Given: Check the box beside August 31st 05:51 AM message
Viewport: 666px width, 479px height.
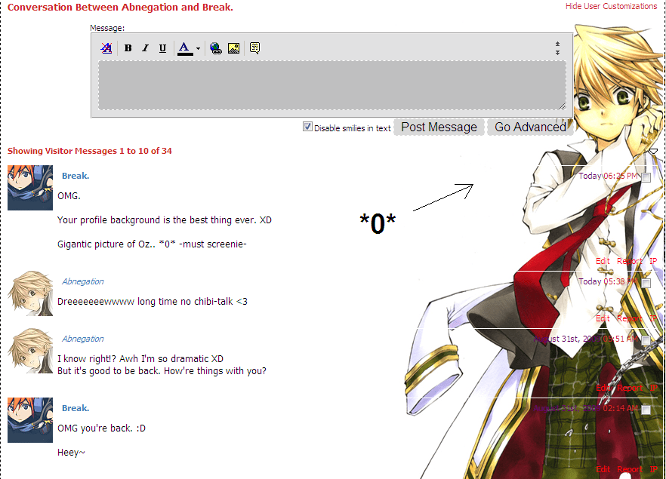Looking at the screenshot, I should 646,340.
